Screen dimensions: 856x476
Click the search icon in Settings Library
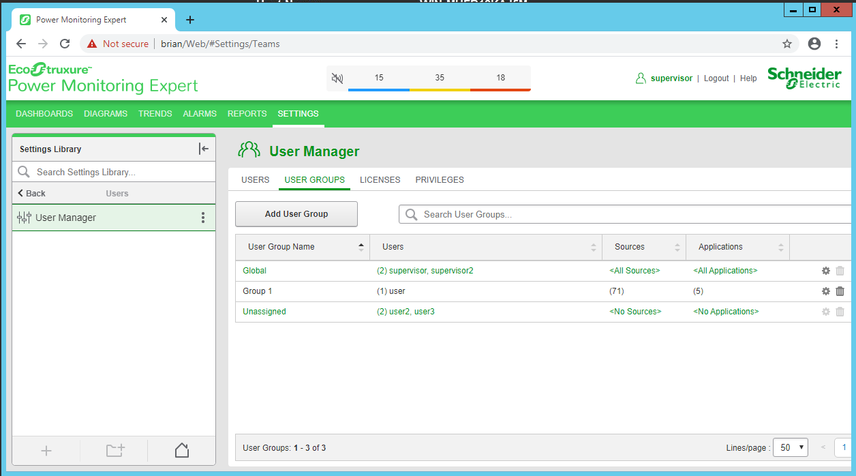tap(24, 172)
